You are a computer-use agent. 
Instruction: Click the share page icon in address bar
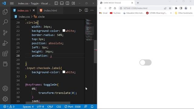pyautogui.click(x=165, y=8)
